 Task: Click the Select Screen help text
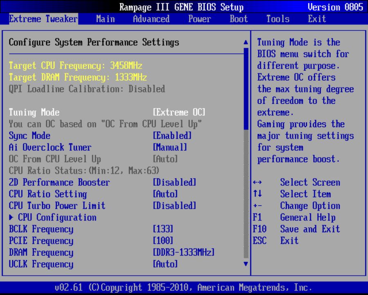tap(310, 182)
